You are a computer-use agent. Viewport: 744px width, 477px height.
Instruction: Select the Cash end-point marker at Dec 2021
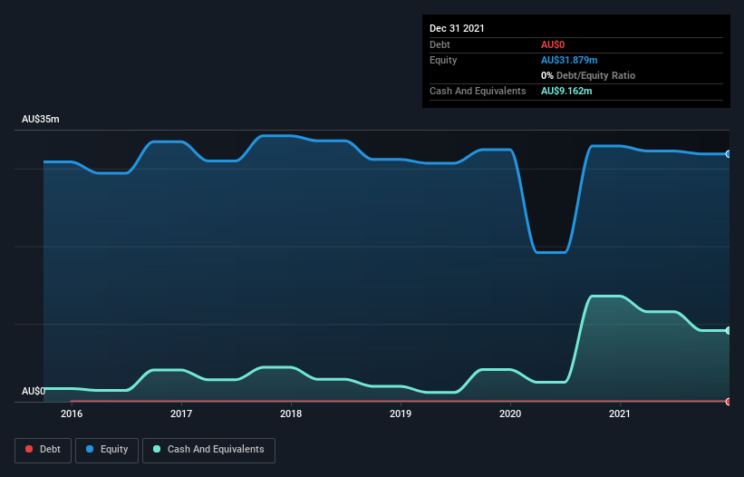(x=728, y=330)
